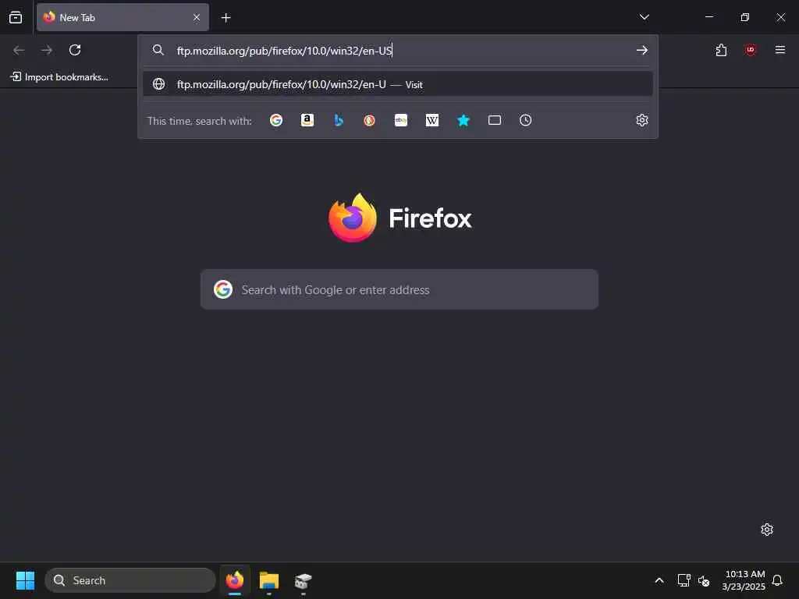Click Firefox icon in taskbar
The image size is (799, 599).
tap(235, 580)
